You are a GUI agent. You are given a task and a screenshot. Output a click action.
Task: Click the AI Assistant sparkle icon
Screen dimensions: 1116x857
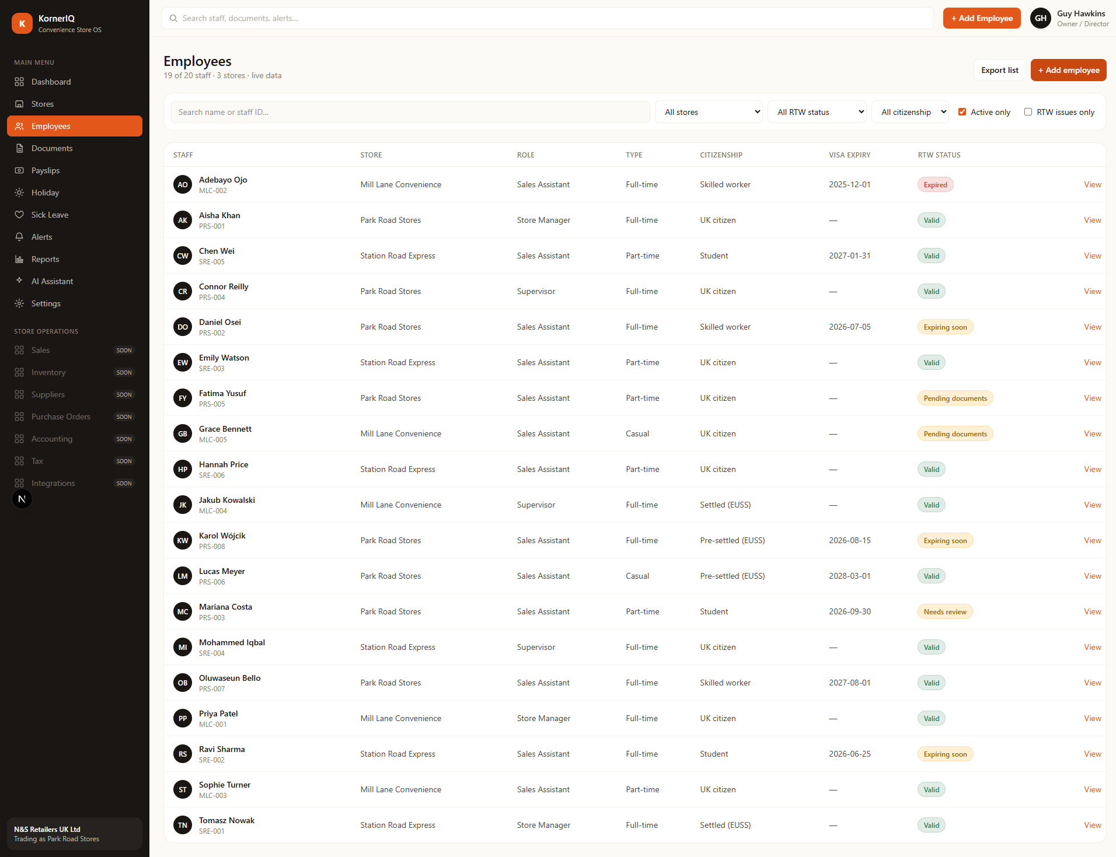pos(19,281)
